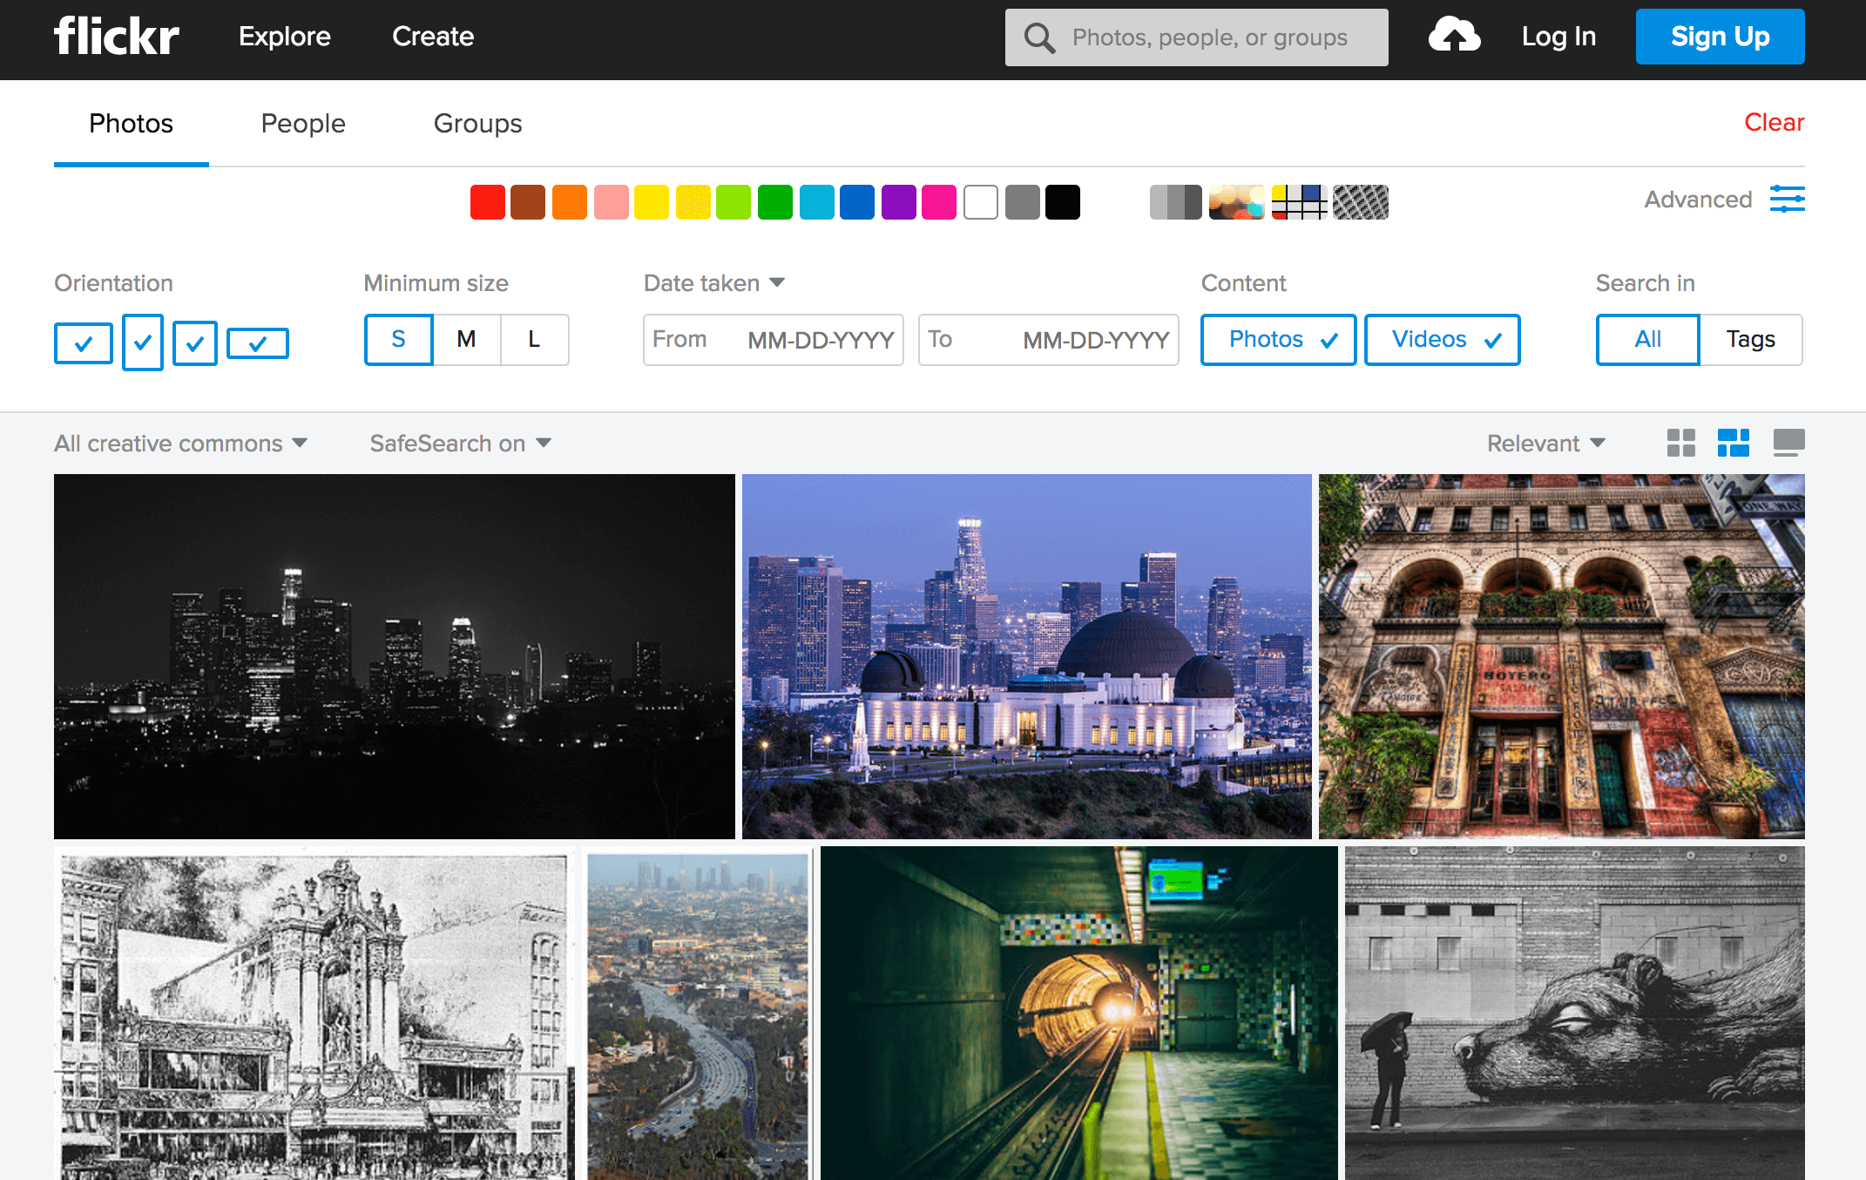Image resolution: width=1866 pixels, height=1180 pixels.
Task: Select the minimalist grid style filter
Action: [x=1299, y=202]
